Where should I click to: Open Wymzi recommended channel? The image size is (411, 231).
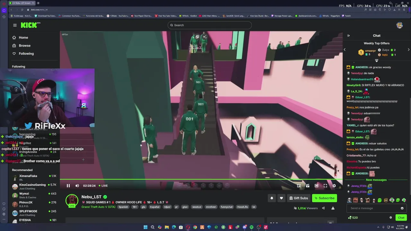34,195
